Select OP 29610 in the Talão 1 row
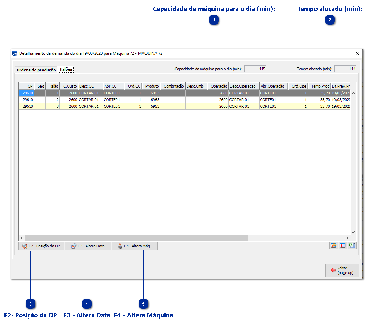Screen dimensions: 368x325 tap(27, 93)
